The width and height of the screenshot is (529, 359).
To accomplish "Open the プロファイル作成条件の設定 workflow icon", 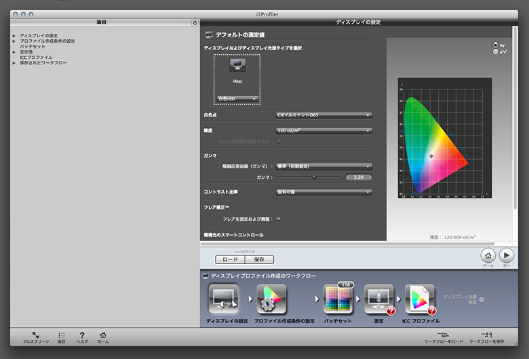I will [x=272, y=299].
